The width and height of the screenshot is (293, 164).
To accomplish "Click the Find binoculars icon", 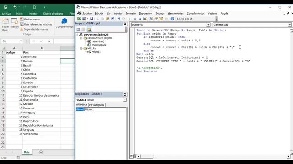I will (113, 19).
